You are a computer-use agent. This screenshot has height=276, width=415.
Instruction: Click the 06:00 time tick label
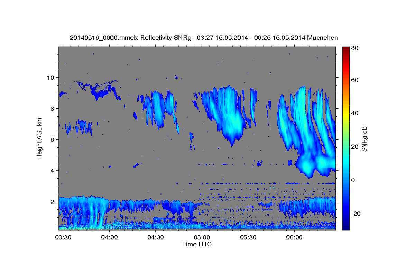pyautogui.click(x=294, y=238)
